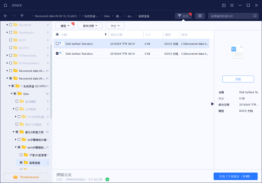The image size is (262, 183).
Task: Collapse the 1 系統保留 (D) NTFS node
Action: coord(9,86)
